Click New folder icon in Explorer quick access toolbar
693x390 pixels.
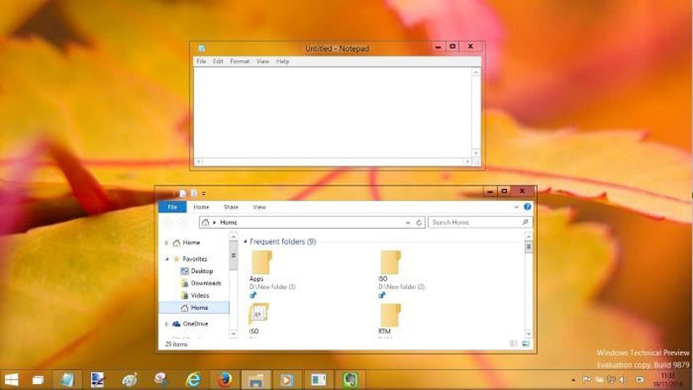click(193, 193)
